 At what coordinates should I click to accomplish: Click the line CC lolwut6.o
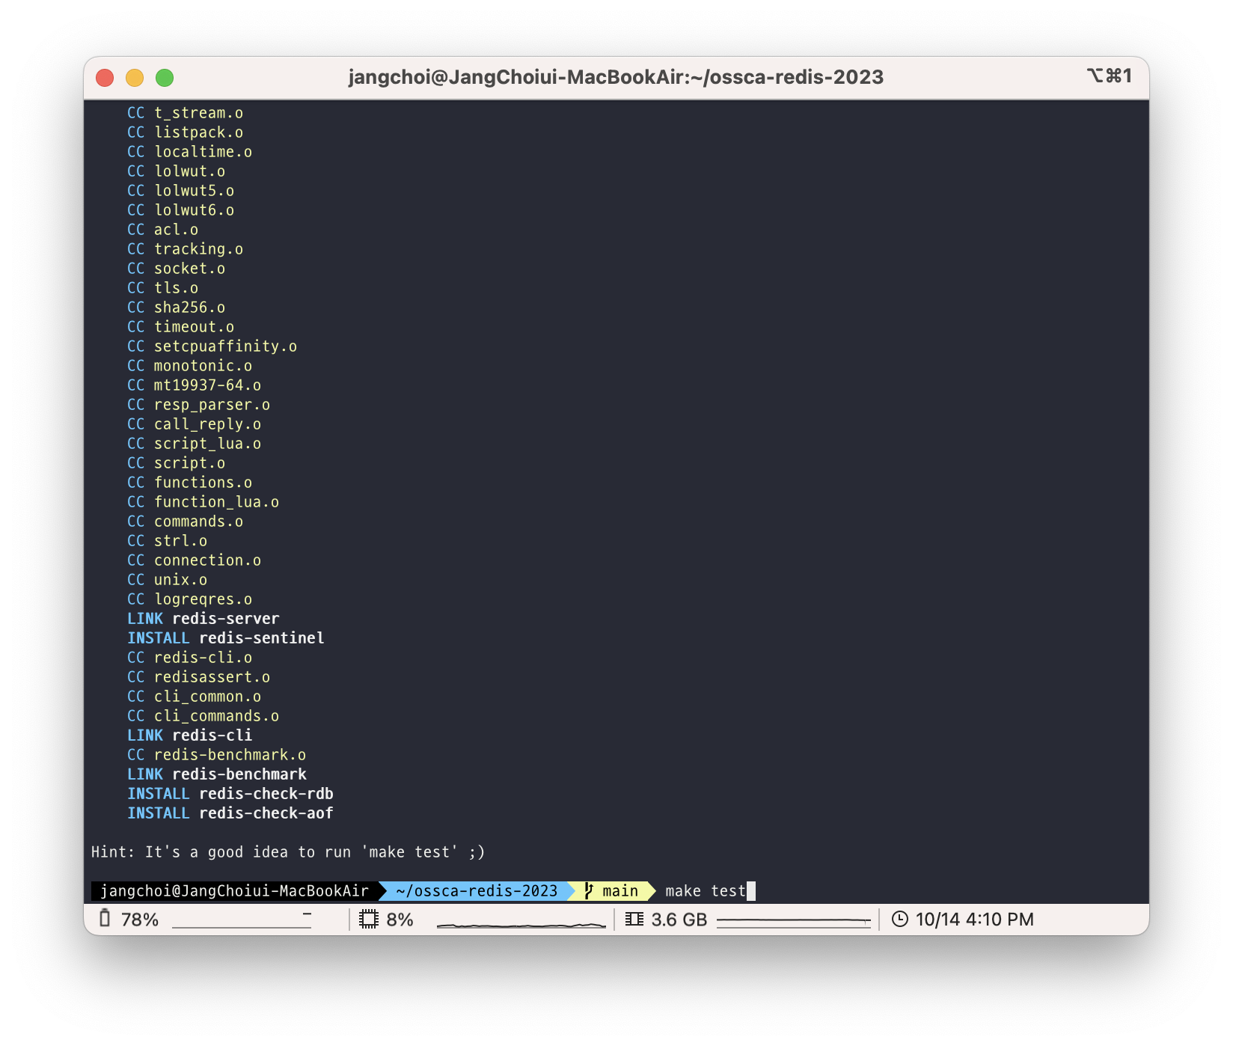[181, 209]
